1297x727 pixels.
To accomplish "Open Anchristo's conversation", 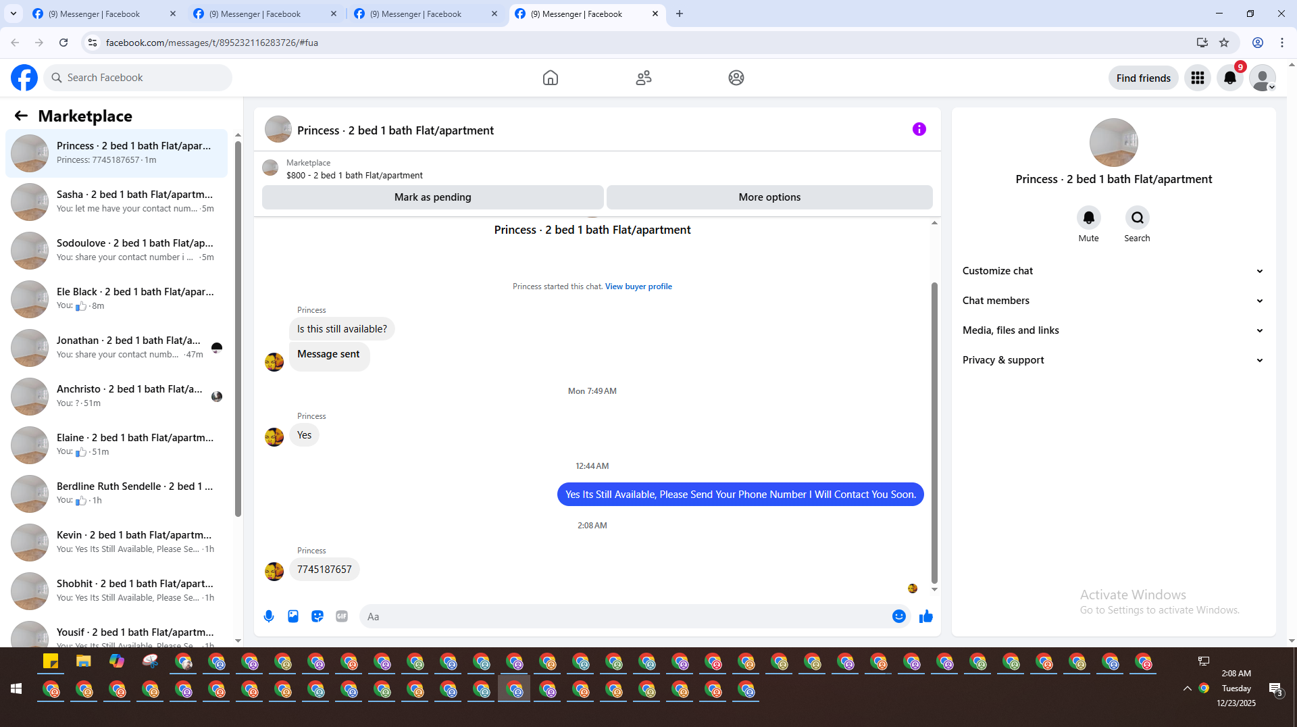I will click(116, 396).
